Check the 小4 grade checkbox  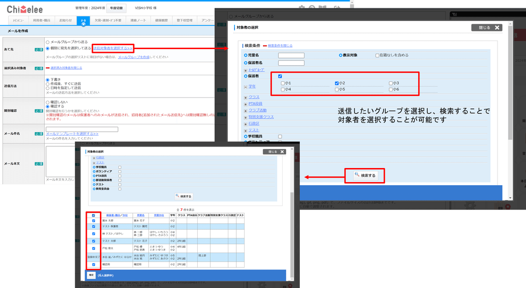(283, 90)
